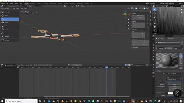Switch the perspective/orthographic grid icon in the viewport
Screen dimensions: 184x103
point(129,28)
